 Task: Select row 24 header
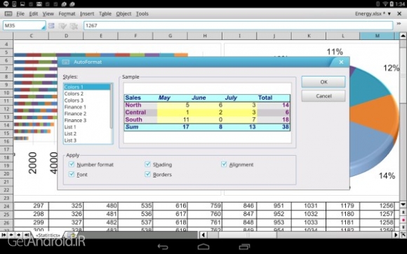(6, 206)
